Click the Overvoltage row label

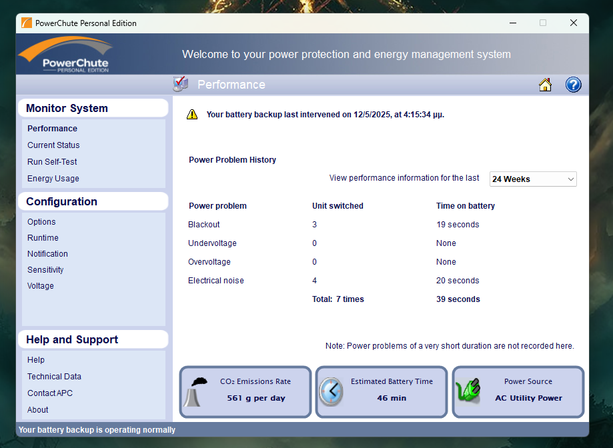point(209,262)
